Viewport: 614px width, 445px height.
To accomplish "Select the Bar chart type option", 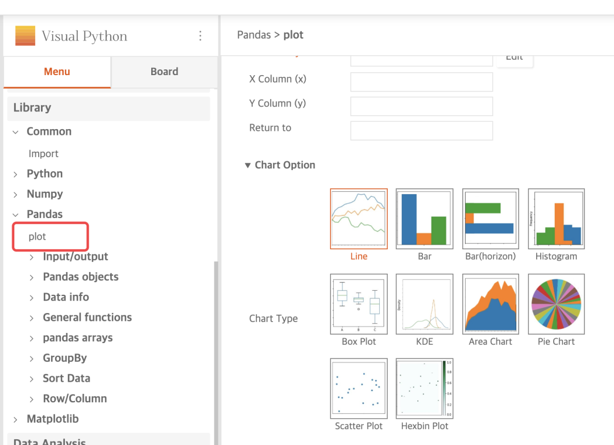I will [x=424, y=219].
